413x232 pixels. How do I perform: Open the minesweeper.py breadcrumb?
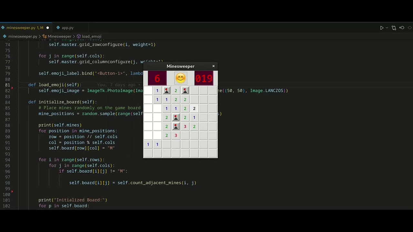coord(23,36)
